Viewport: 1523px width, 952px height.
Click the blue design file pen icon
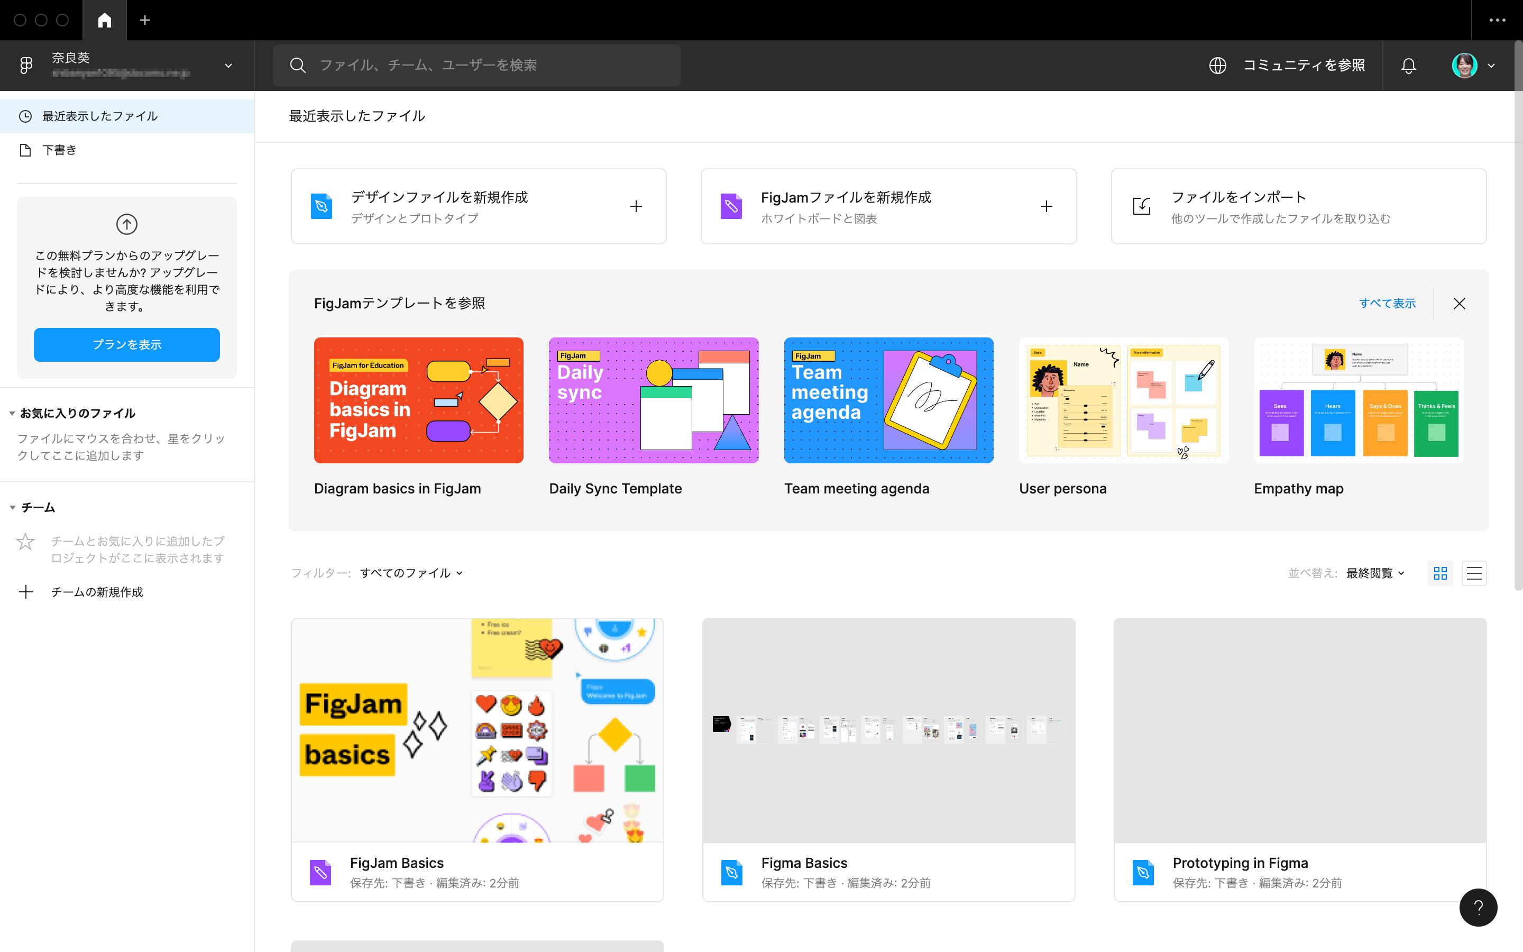(x=322, y=206)
